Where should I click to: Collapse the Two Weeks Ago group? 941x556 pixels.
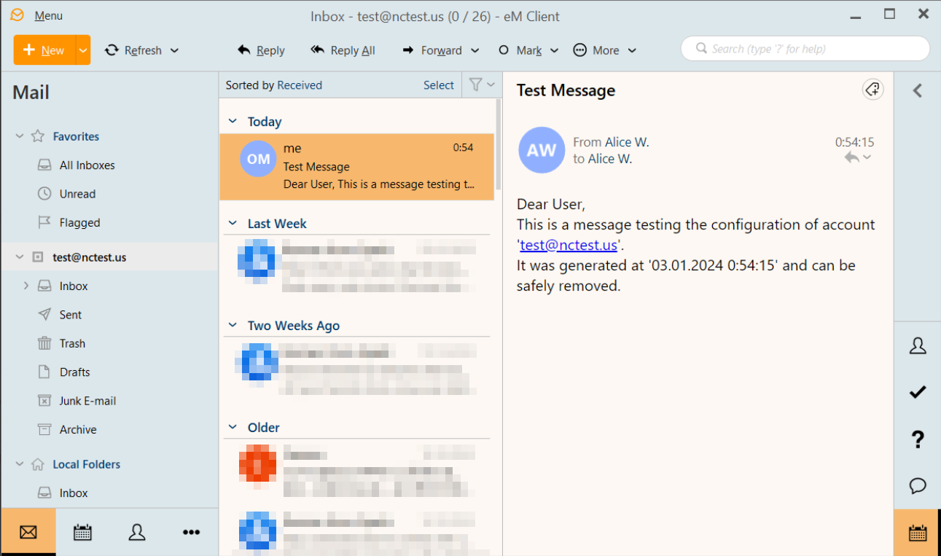pos(233,326)
